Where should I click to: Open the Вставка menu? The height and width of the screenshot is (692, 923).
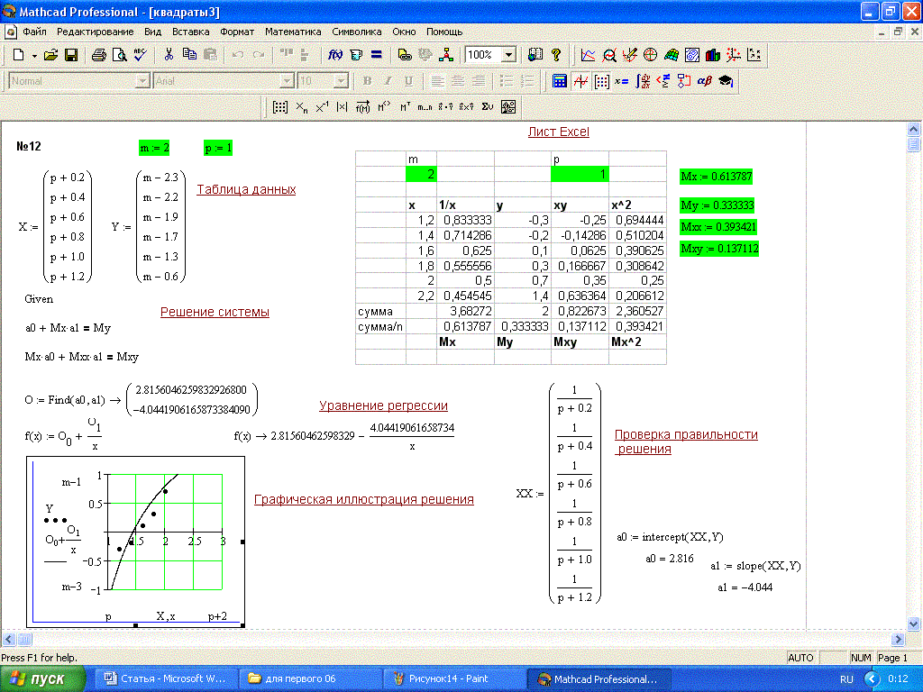pyautogui.click(x=190, y=32)
